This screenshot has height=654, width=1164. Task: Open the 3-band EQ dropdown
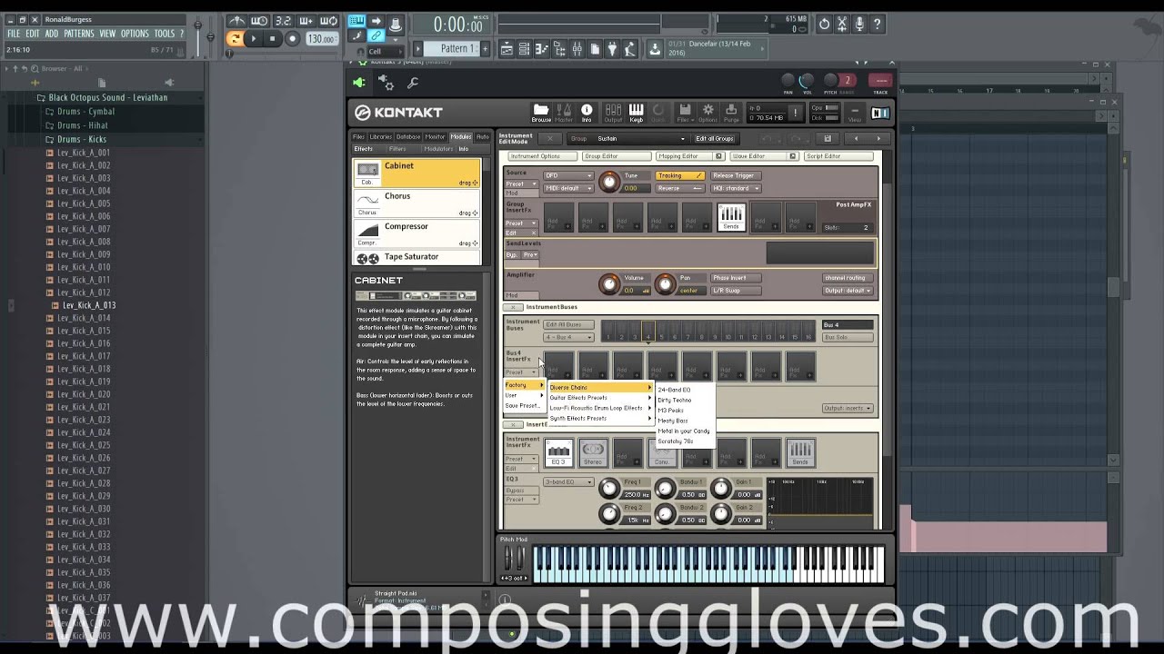568,481
